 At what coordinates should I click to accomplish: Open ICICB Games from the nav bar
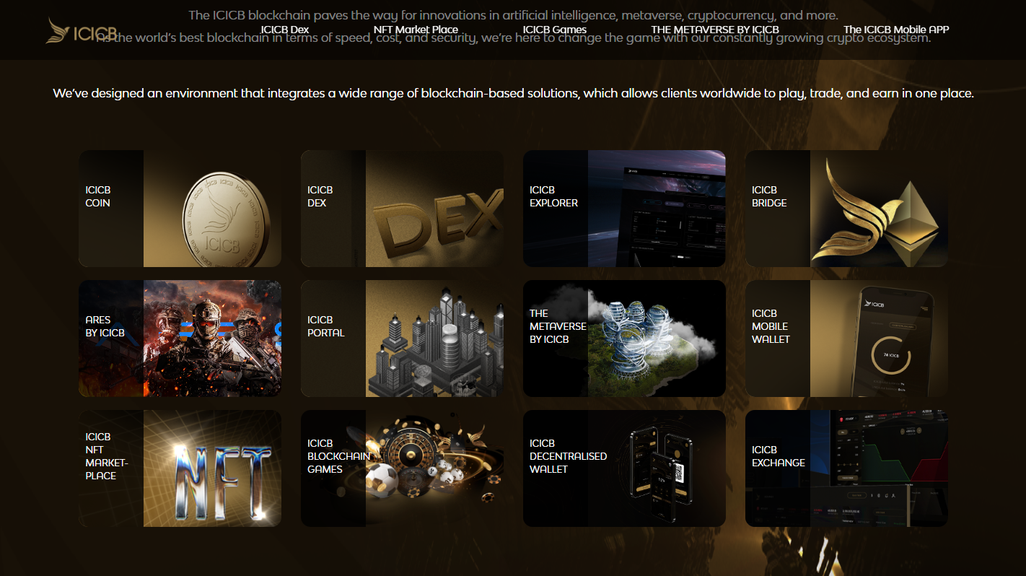pyautogui.click(x=555, y=30)
